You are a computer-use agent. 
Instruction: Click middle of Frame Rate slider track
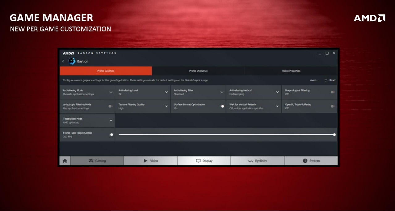[226, 135]
